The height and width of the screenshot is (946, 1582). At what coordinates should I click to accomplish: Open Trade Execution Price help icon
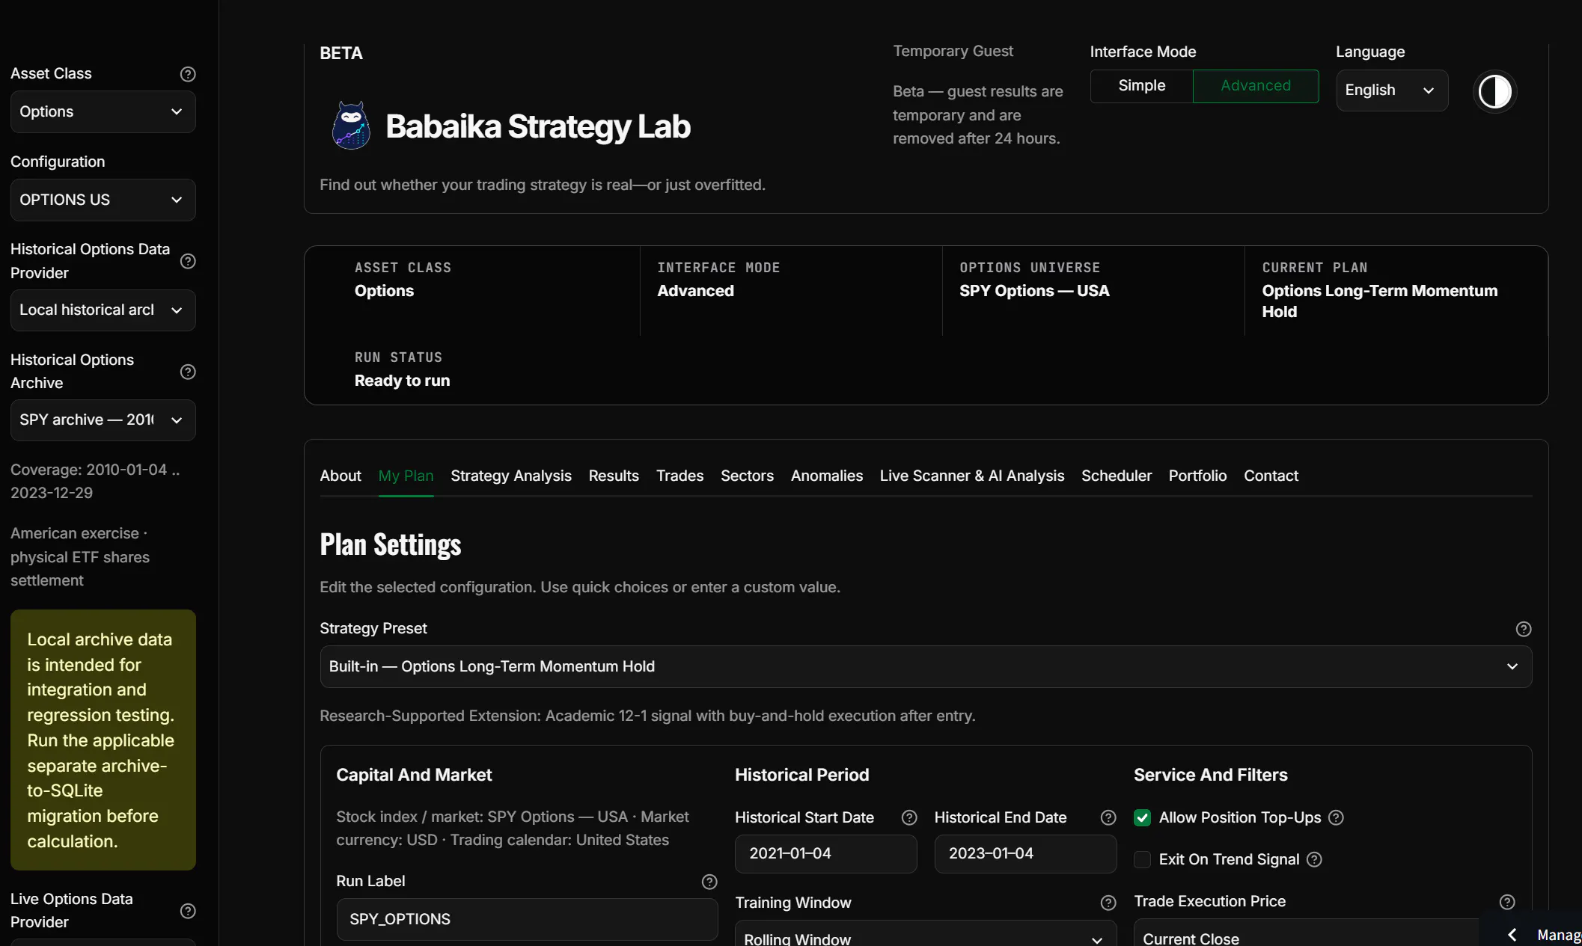point(1506,903)
